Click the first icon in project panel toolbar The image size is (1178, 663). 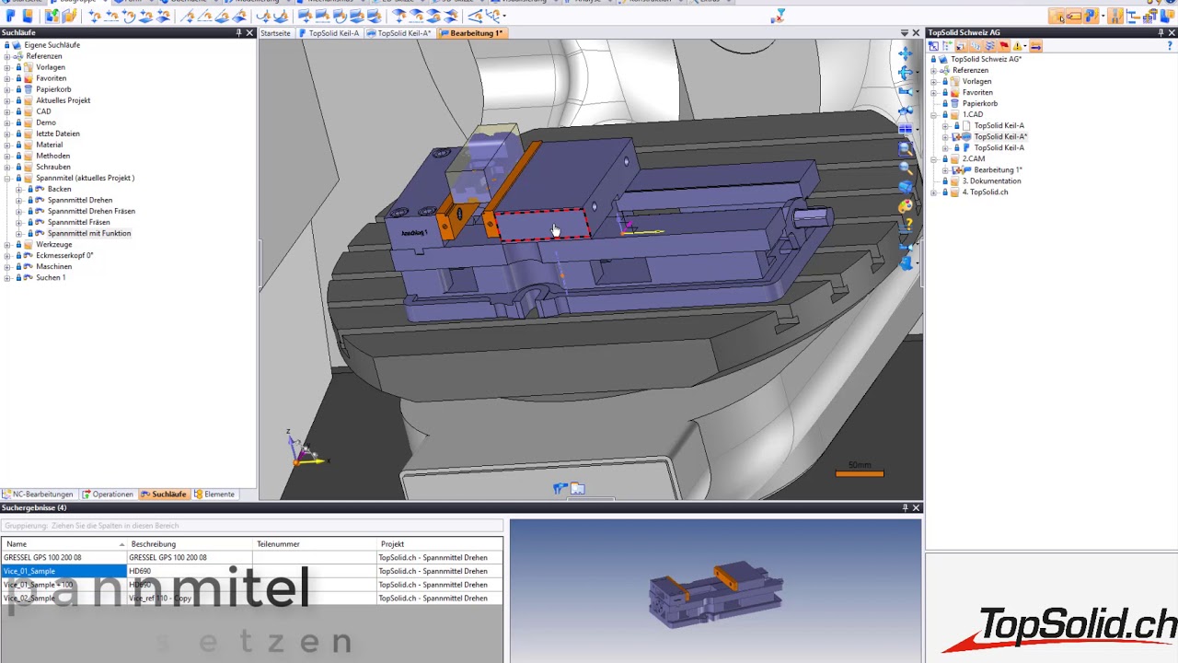click(x=933, y=45)
